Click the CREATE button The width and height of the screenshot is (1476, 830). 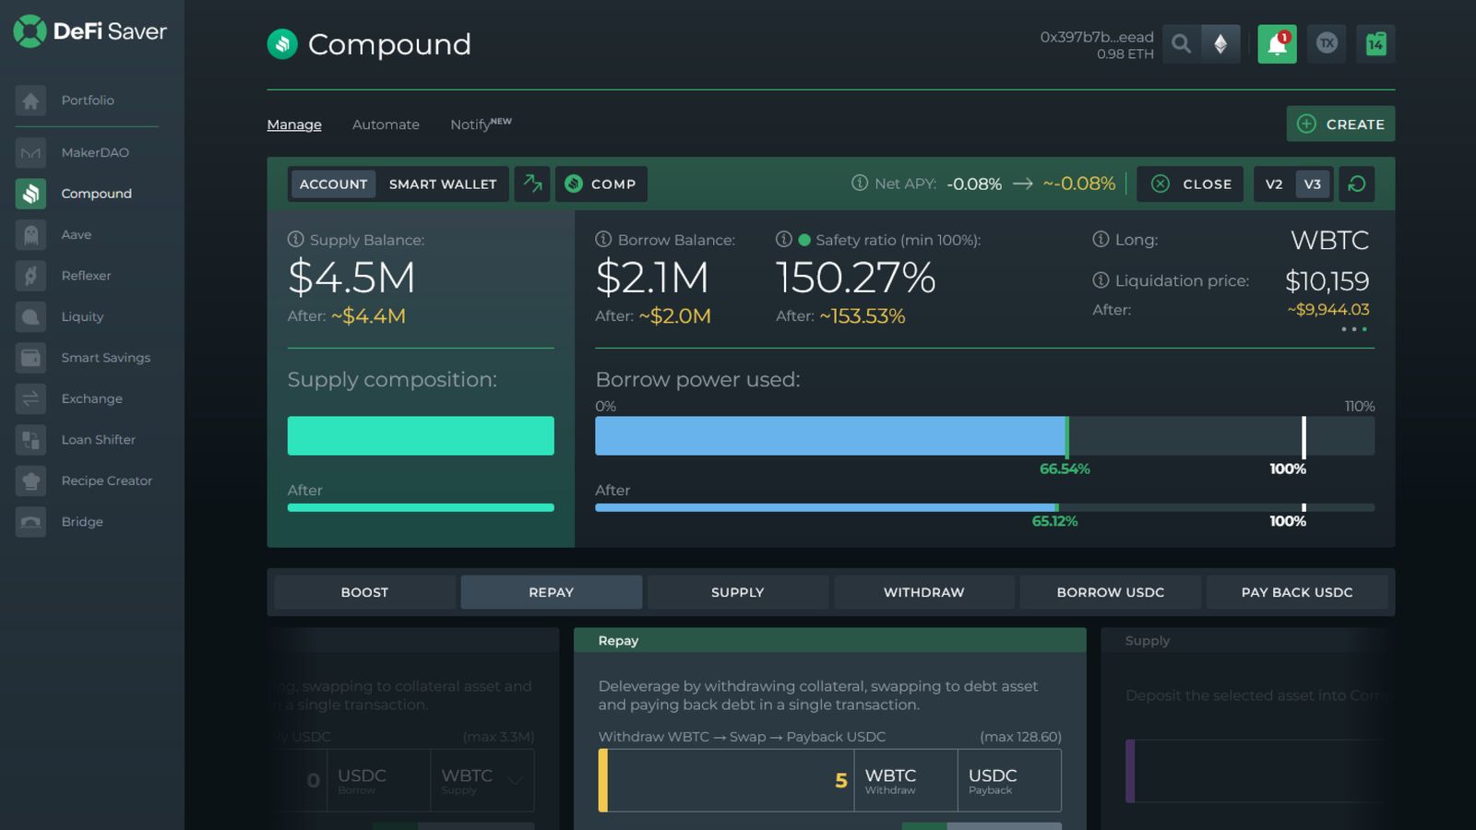point(1339,124)
